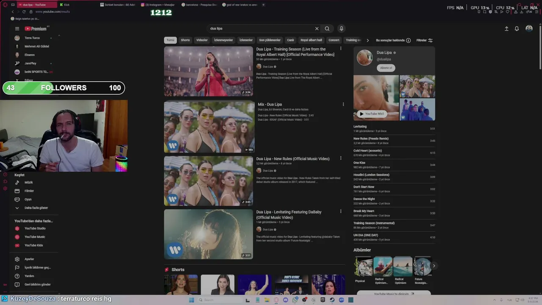The image size is (542, 305).
Task: Open the Windows Start button
Action: pos(191,300)
